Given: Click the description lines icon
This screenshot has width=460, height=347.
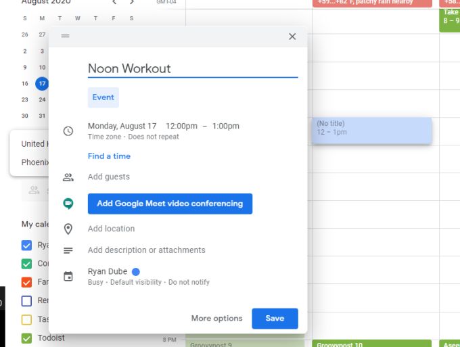Looking at the screenshot, I should (68, 250).
